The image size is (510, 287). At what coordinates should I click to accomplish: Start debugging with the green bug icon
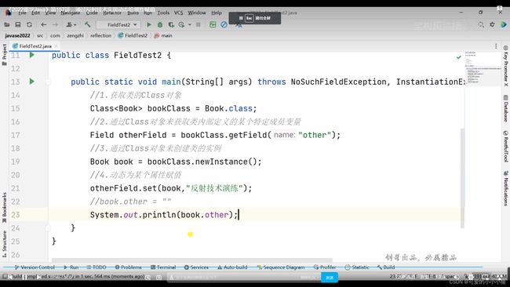tap(160, 25)
